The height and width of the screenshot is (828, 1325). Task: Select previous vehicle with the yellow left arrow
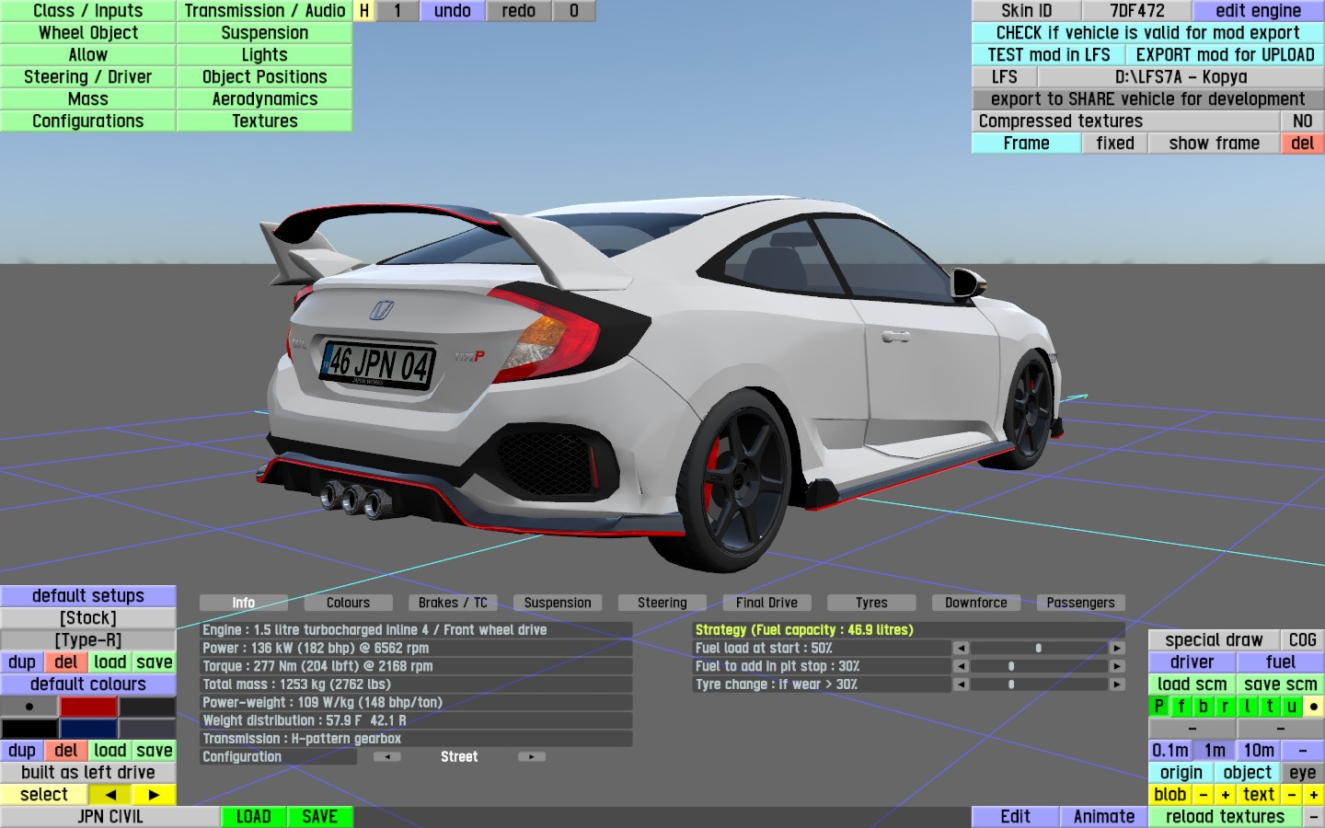pyautogui.click(x=110, y=795)
